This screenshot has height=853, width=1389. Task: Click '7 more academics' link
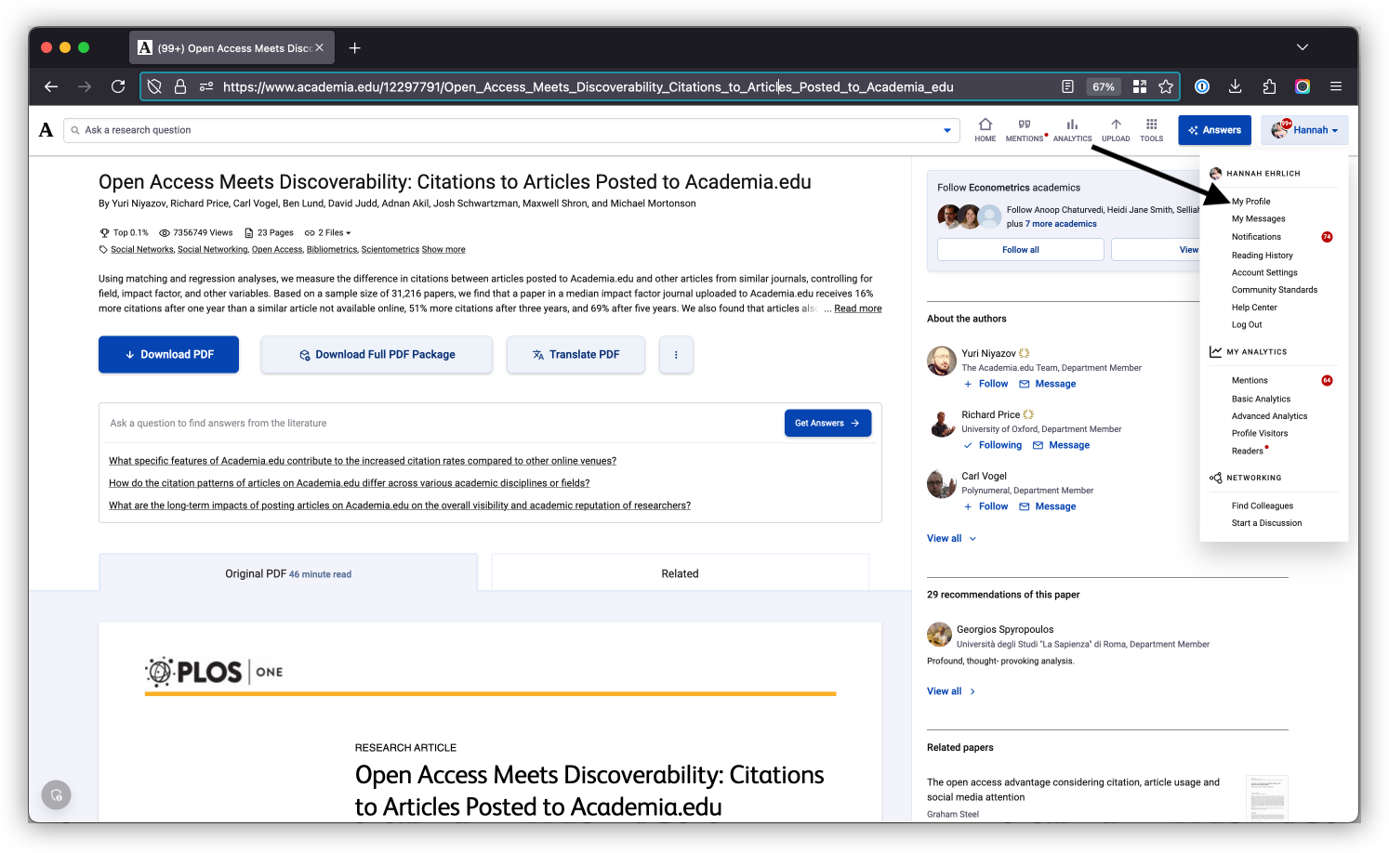click(1061, 224)
